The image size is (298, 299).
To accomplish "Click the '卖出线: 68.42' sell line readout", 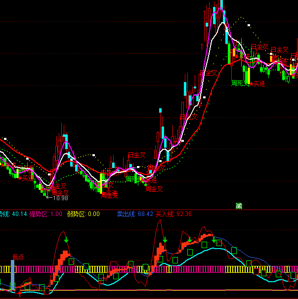I will (134, 214).
